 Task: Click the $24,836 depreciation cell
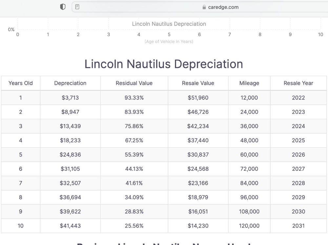pyautogui.click(x=70, y=155)
